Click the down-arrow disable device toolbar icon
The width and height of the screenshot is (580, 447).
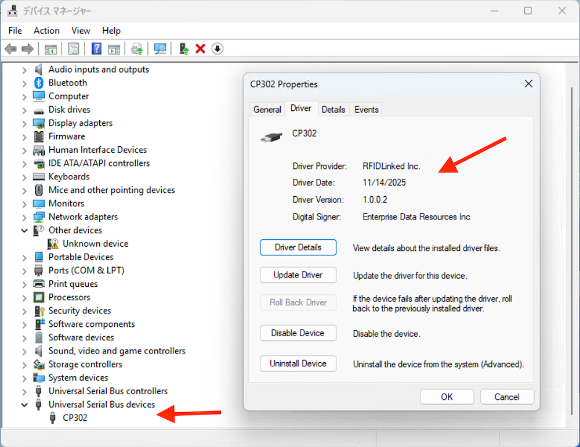(x=217, y=49)
